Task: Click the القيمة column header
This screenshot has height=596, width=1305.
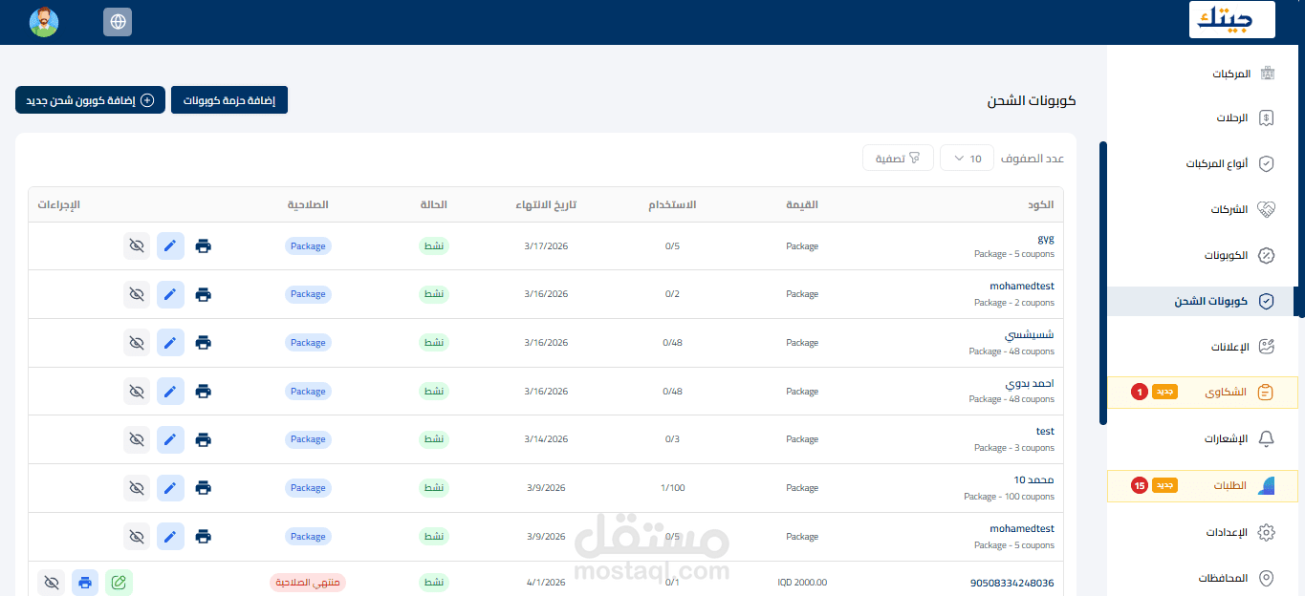Action: pos(802,205)
